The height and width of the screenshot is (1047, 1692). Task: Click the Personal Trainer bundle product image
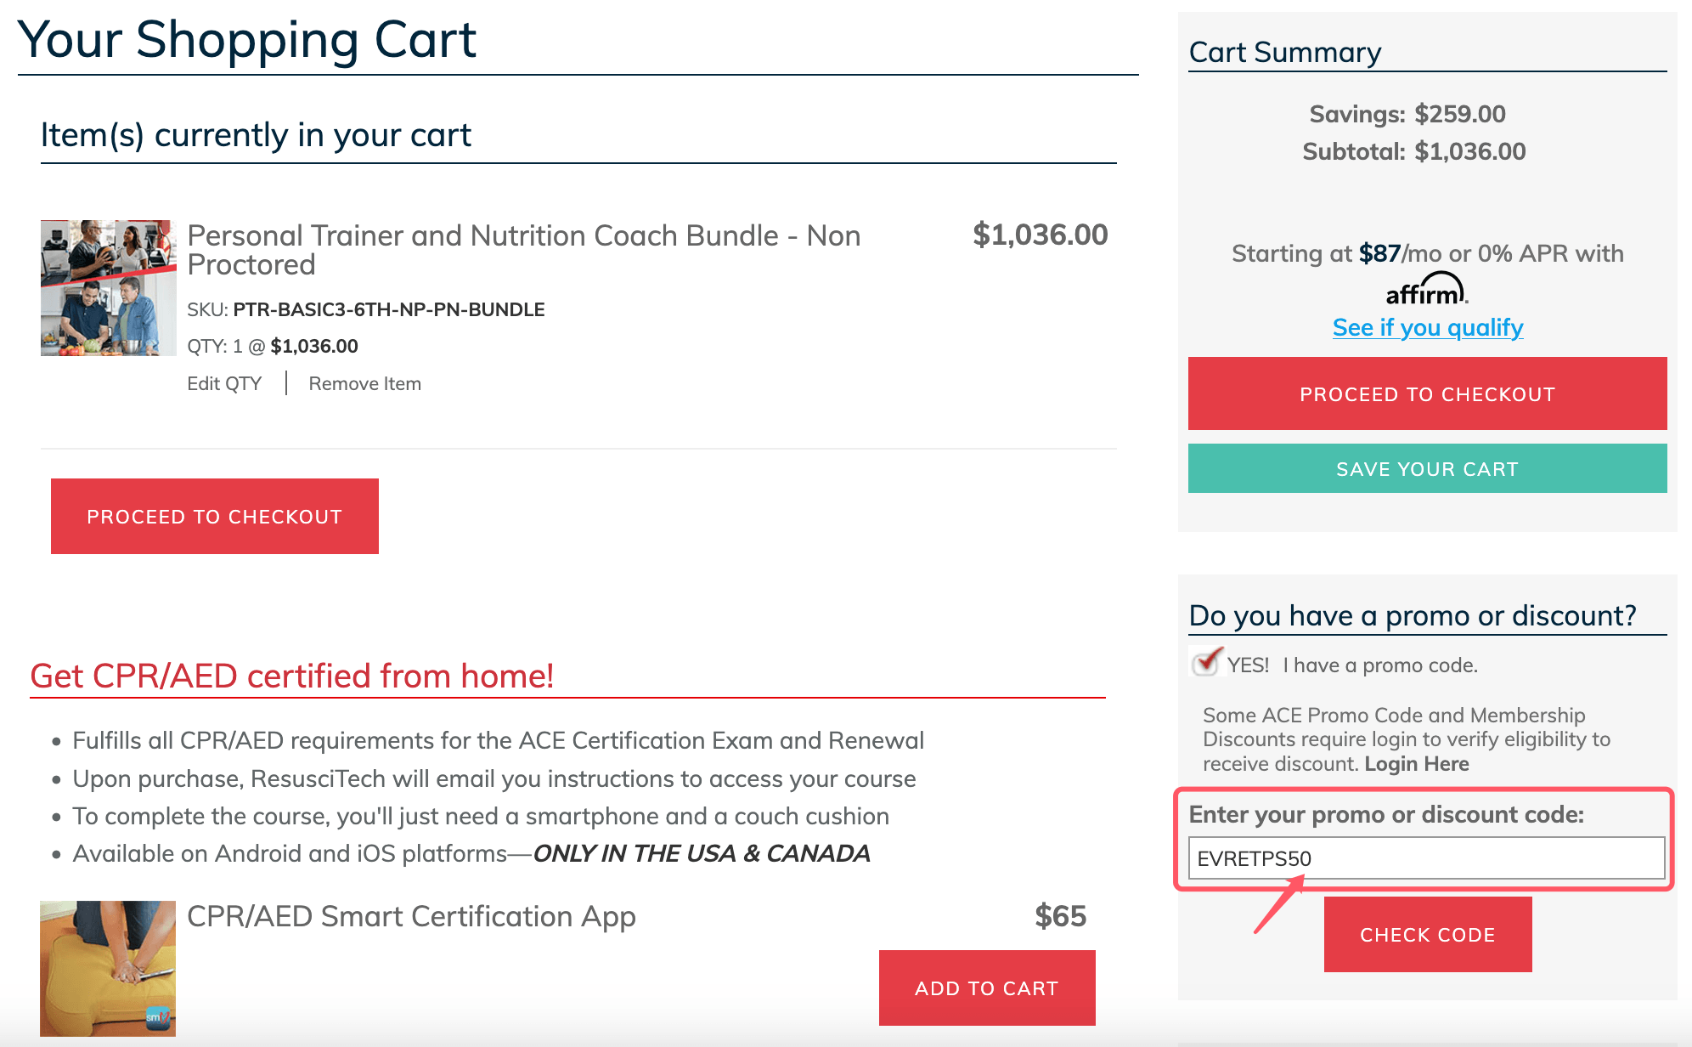pyautogui.click(x=109, y=288)
